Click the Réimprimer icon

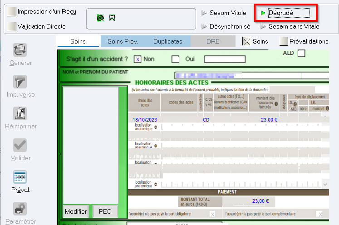click(x=20, y=113)
